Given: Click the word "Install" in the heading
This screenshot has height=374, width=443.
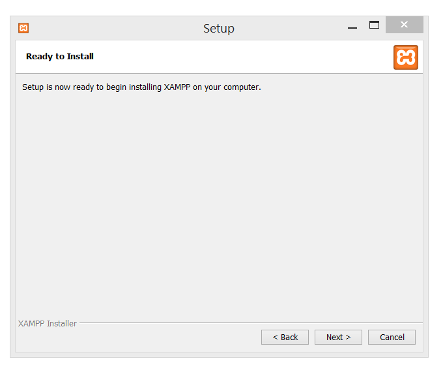Looking at the screenshot, I should pos(81,57).
